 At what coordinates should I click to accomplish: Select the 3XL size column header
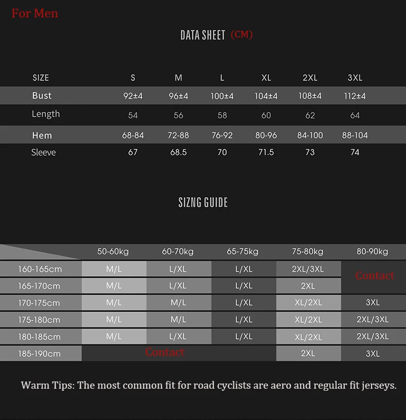355,78
